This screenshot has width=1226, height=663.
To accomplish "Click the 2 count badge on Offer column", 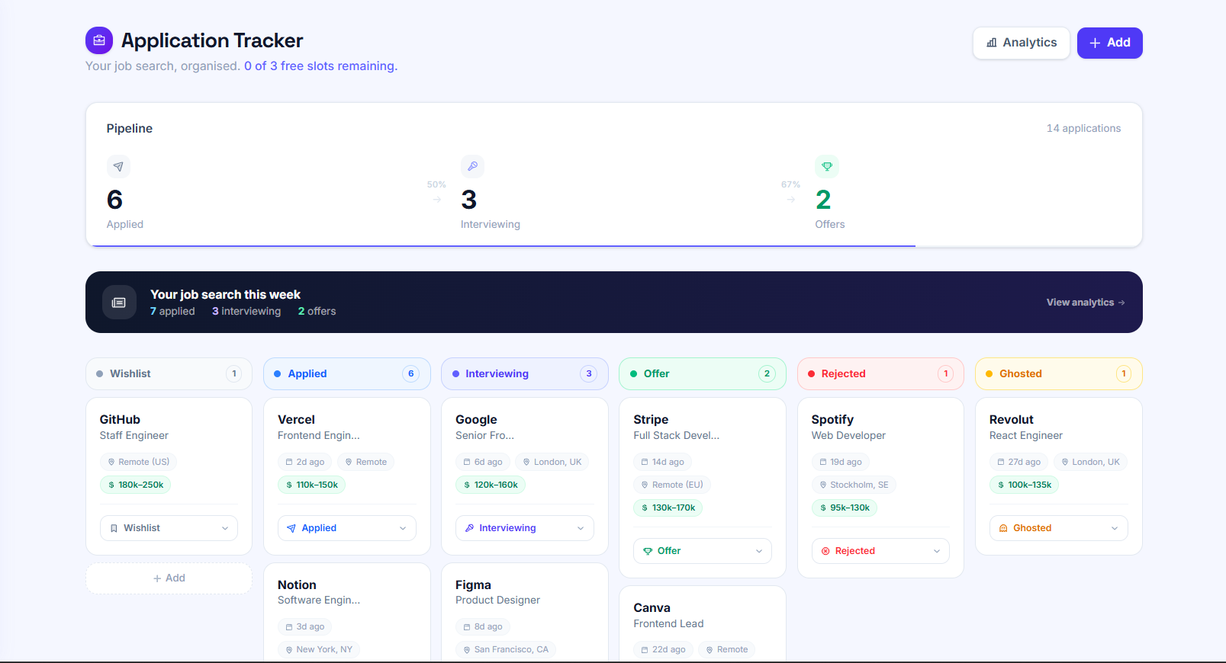I will click(x=767, y=373).
